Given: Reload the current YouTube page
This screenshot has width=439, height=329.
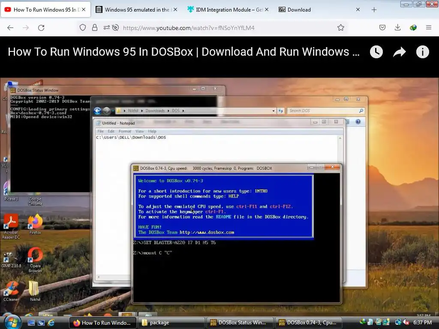Looking at the screenshot, I should tap(41, 28).
